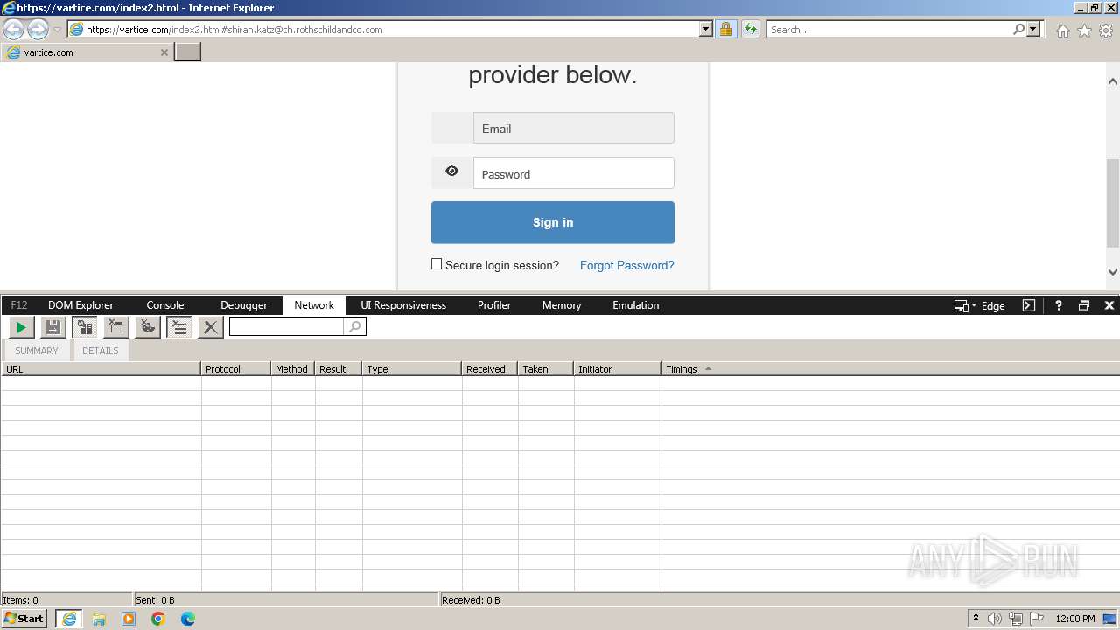
Task: Clear network session with X icon
Action: click(210, 327)
